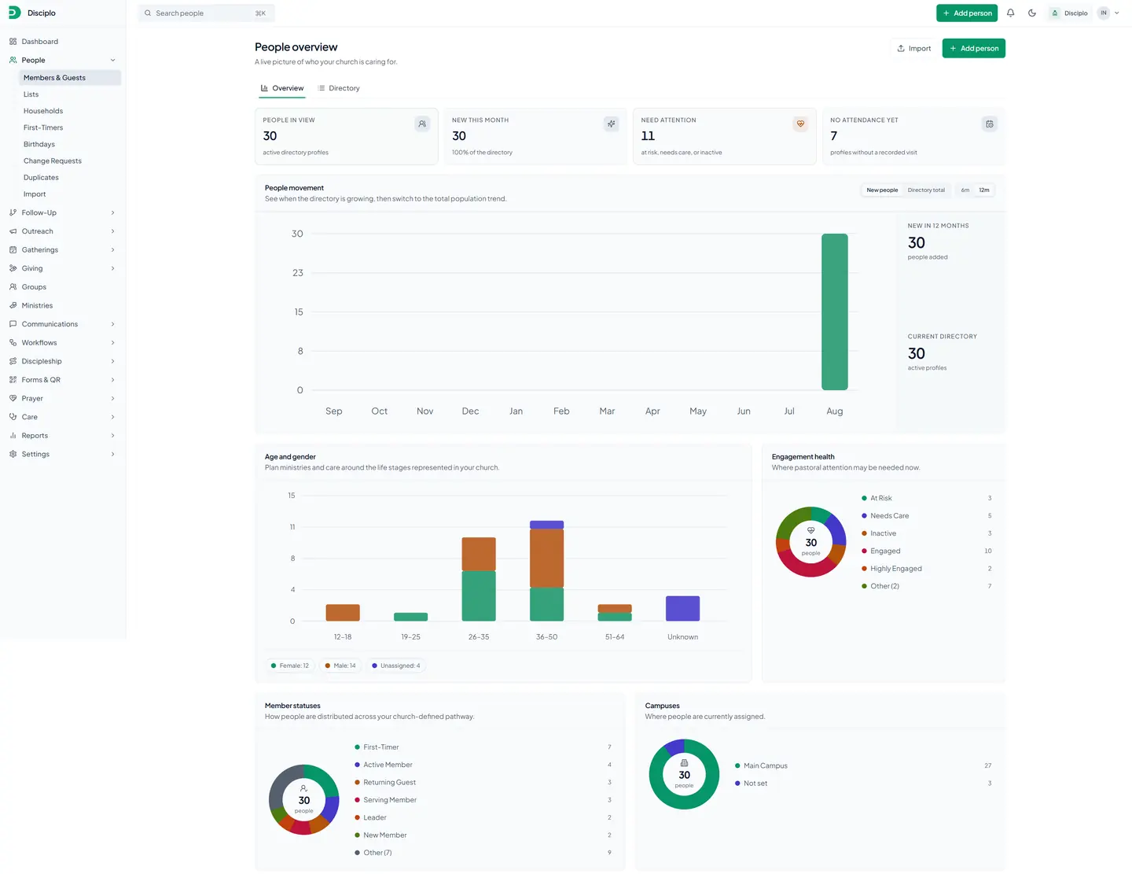
Task: Click the Care stethoscope icon
Action: pyautogui.click(x=13, y=417)
